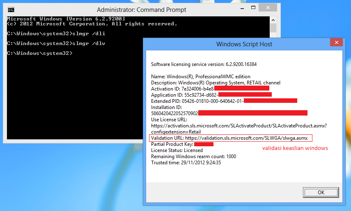351x211 pixels.
Task: Click the 'slmgr /dlv' command line
Action: [56, 43]
